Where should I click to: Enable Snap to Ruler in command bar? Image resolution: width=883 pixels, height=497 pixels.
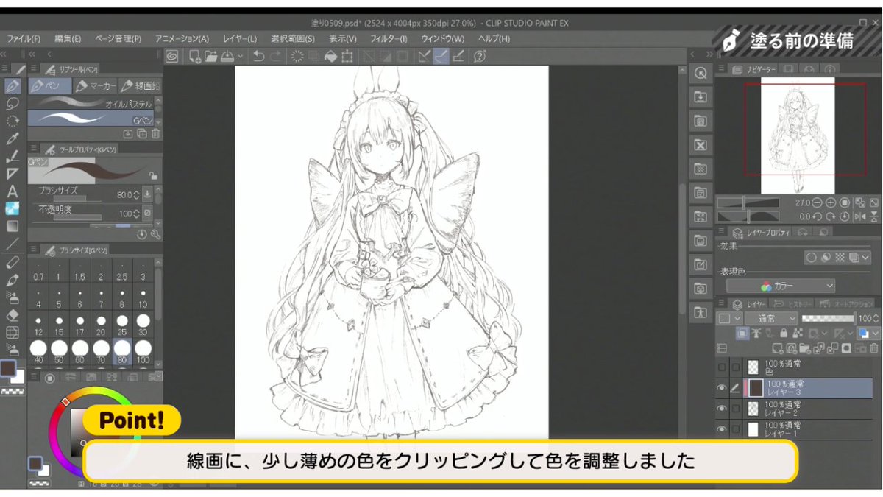[425, 56]
